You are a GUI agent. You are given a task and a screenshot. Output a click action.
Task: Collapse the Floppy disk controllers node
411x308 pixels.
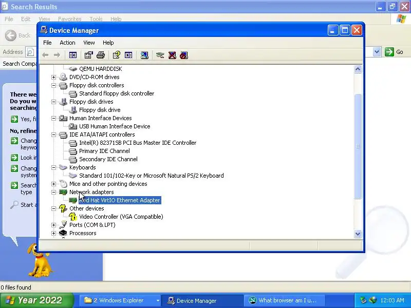point(54,85)
